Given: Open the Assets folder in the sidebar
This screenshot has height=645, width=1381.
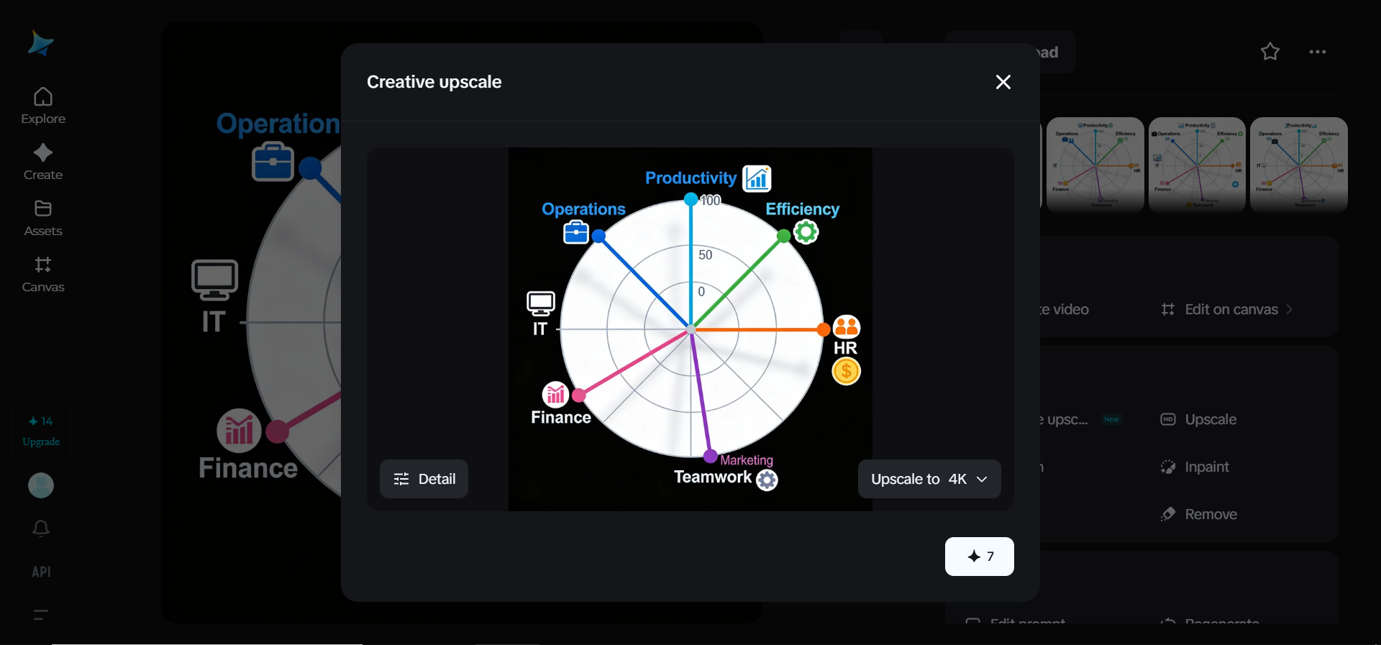Looking at the screenshot, I should tap(43, 218).
